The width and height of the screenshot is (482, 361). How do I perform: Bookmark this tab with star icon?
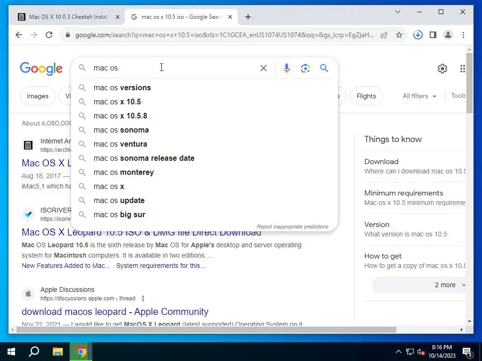point(399,35)
